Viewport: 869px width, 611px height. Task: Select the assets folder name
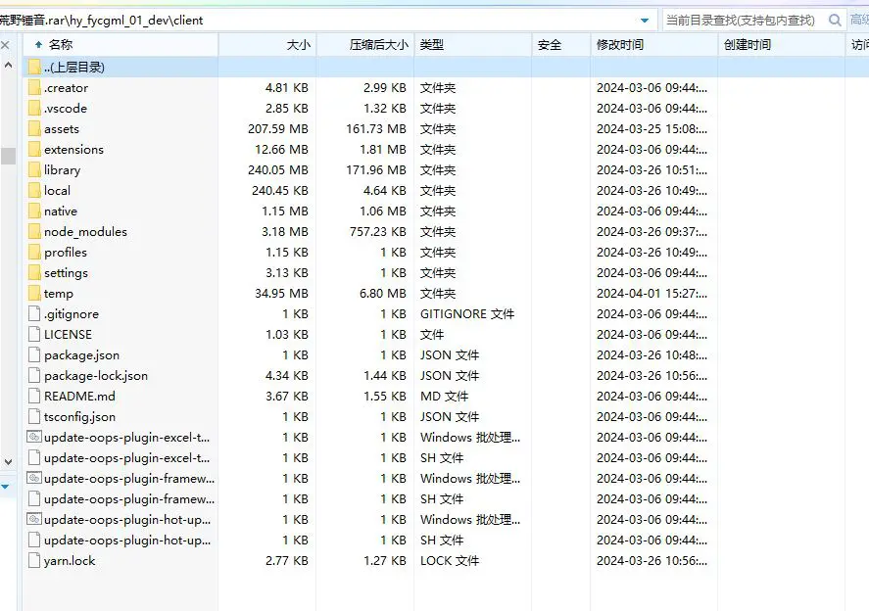(x=62, y=129)
